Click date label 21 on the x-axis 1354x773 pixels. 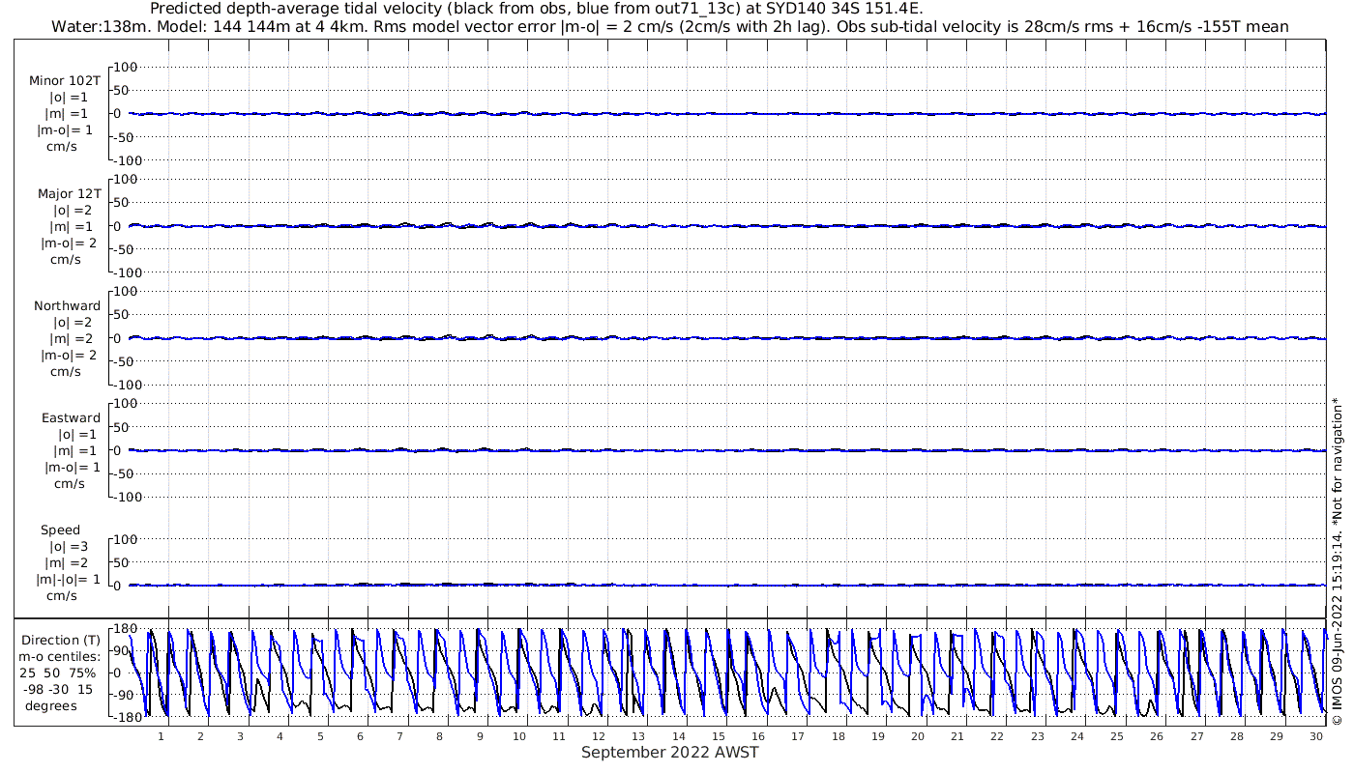tap(957, 736)
